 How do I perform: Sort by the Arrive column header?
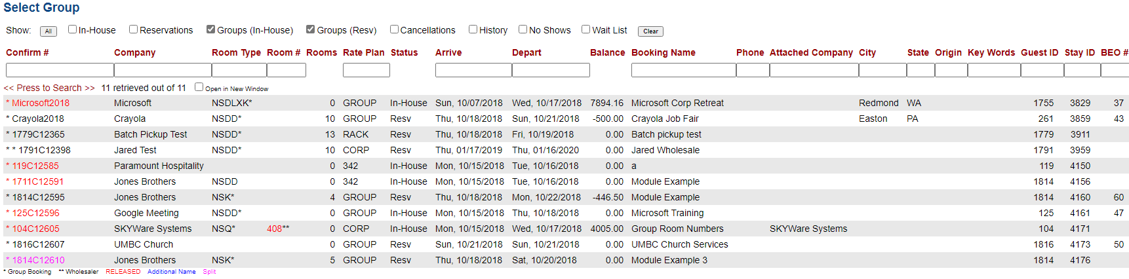448,52
